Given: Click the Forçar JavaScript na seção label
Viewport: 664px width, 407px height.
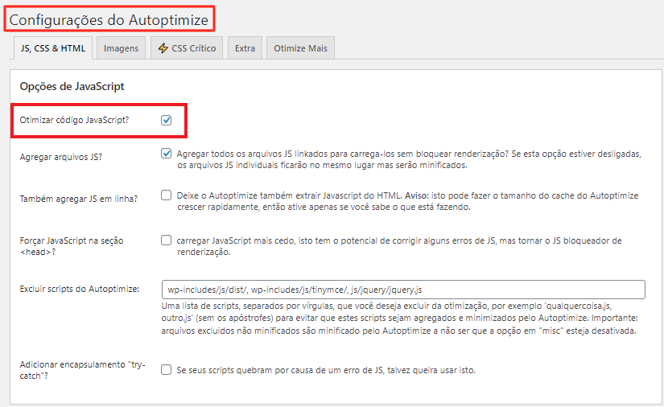Looking at the screenshot, I should point(72,246).
